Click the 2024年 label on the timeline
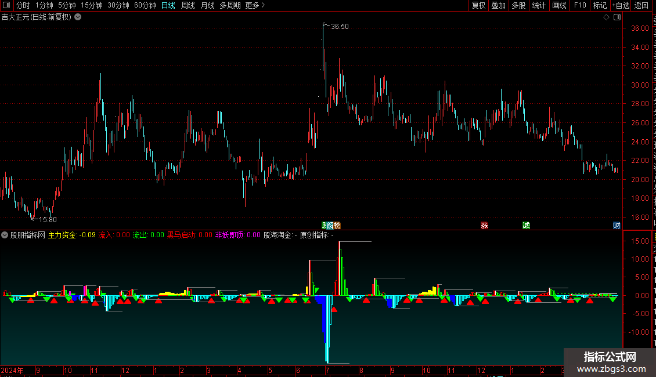This screenshot has height=377, width=656. [x=12, y=370]
